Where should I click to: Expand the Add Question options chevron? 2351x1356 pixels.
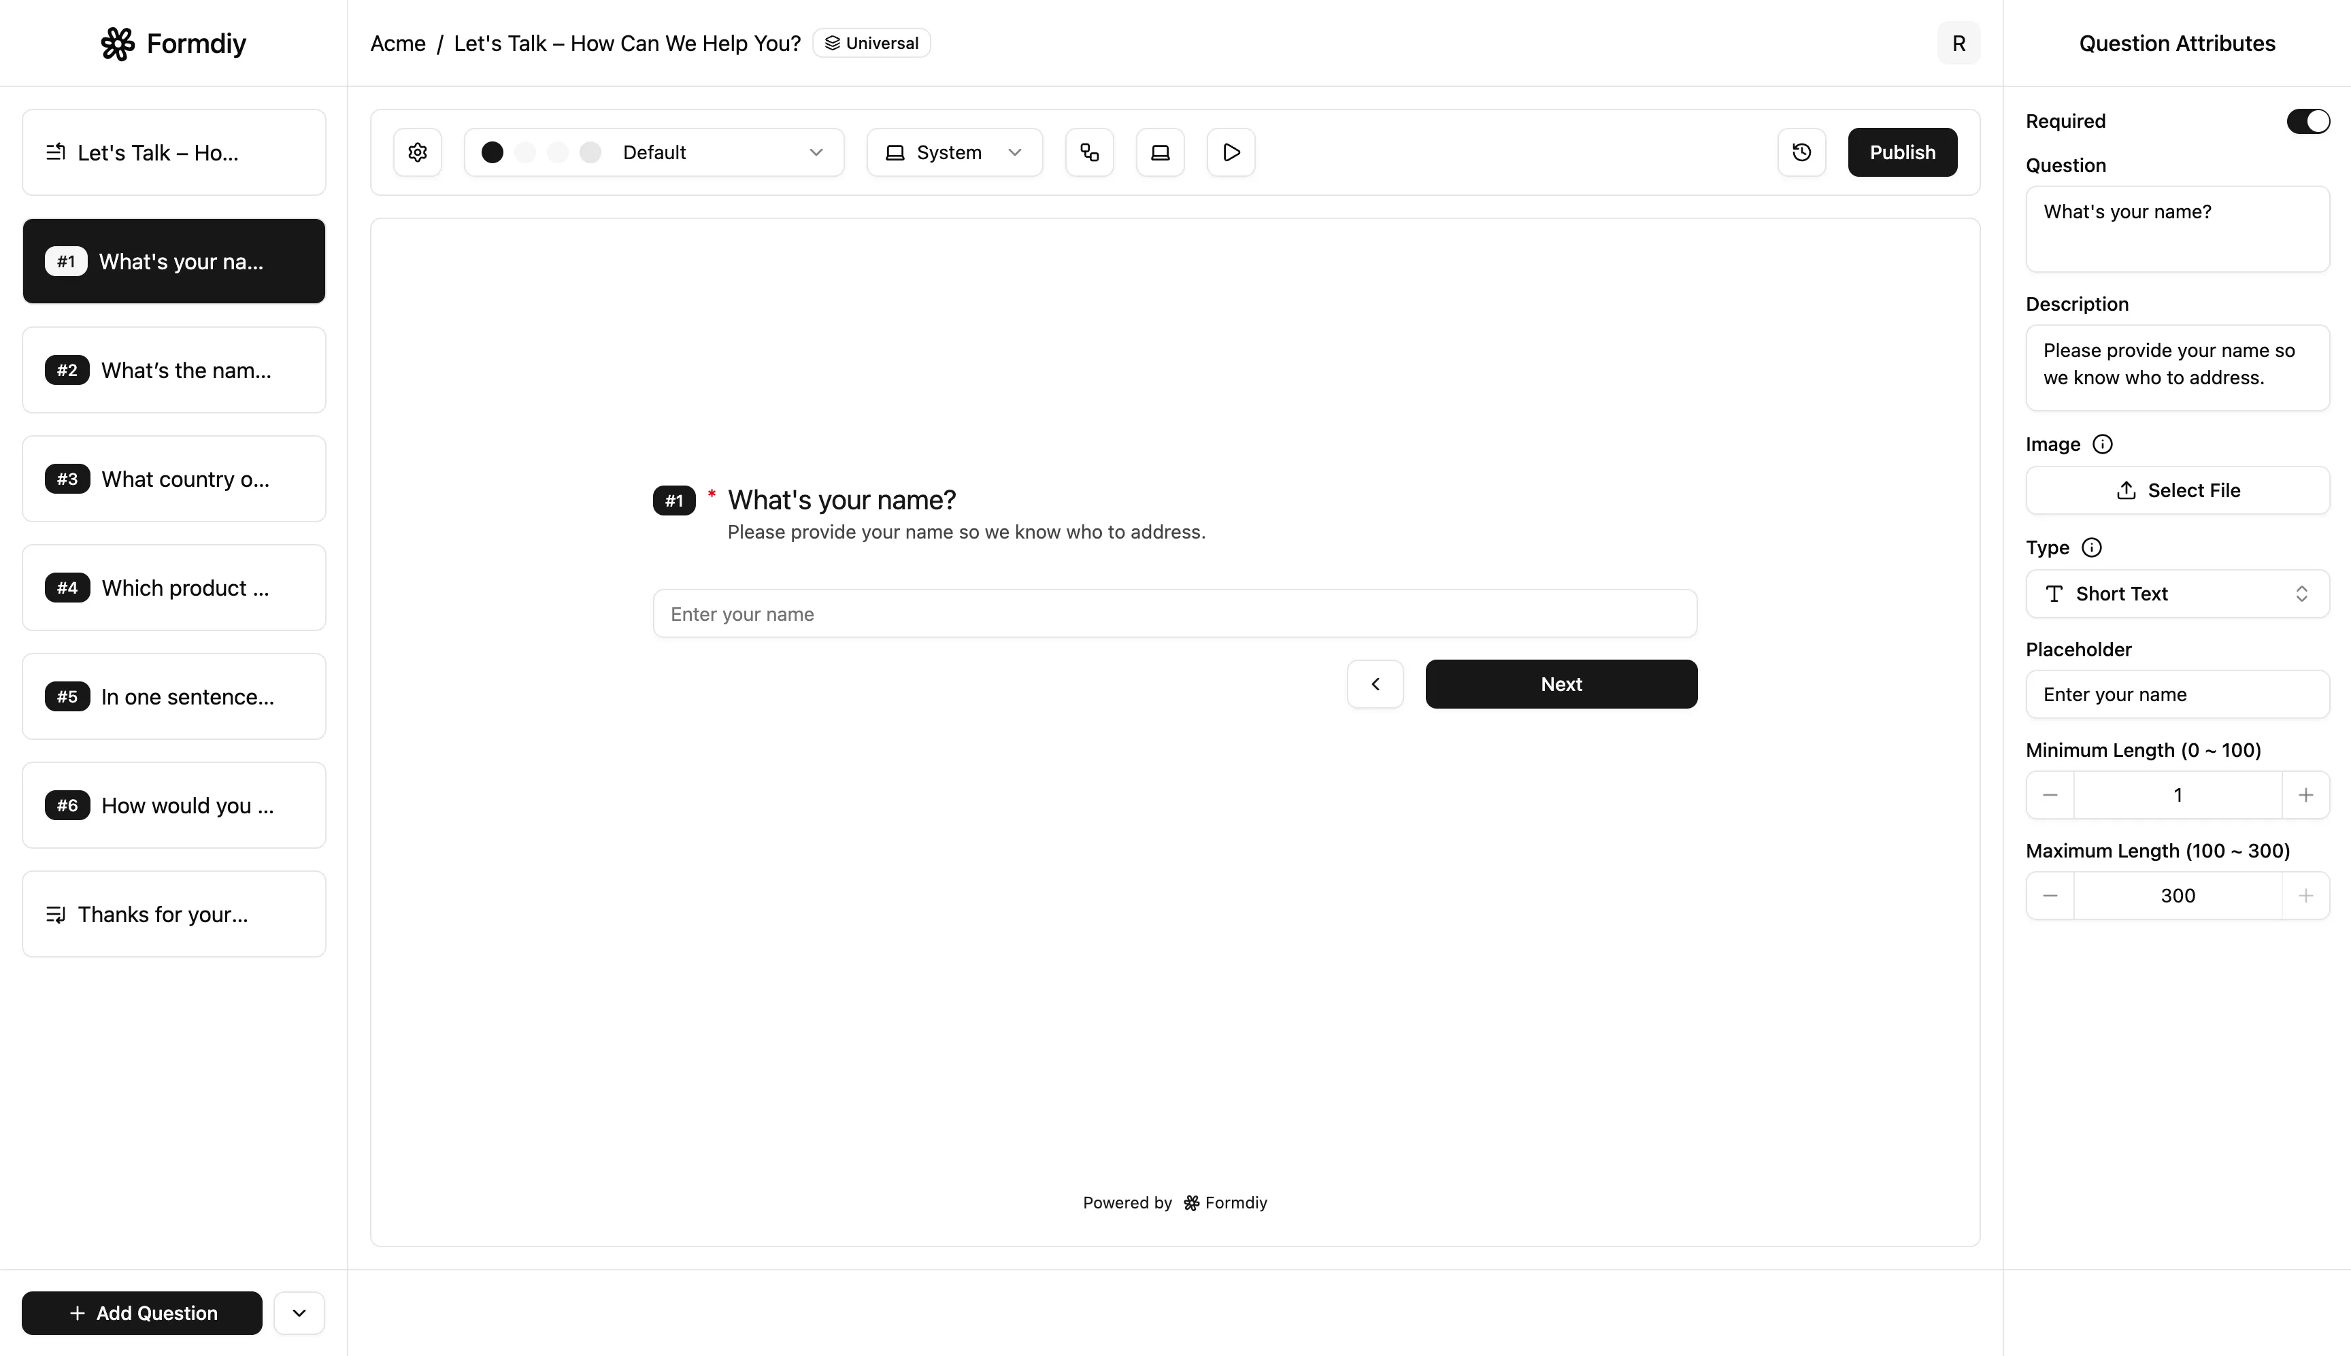[299, 1313]
